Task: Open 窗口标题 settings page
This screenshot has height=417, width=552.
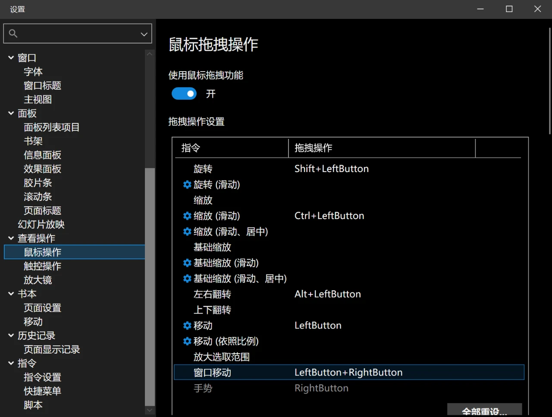Action: pos(42,85)
